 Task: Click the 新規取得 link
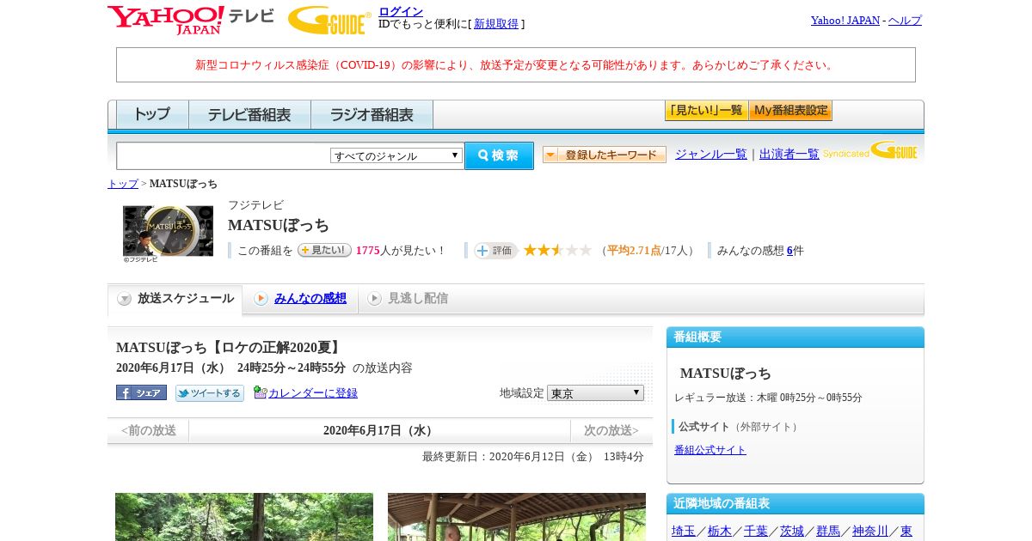[496, 24]
